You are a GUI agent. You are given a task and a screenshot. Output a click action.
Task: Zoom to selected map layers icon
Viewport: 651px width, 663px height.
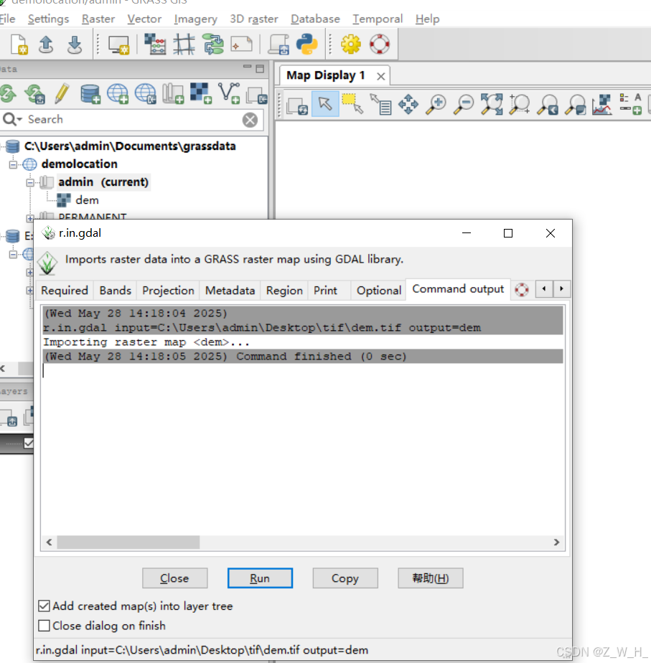coord(492,105)
